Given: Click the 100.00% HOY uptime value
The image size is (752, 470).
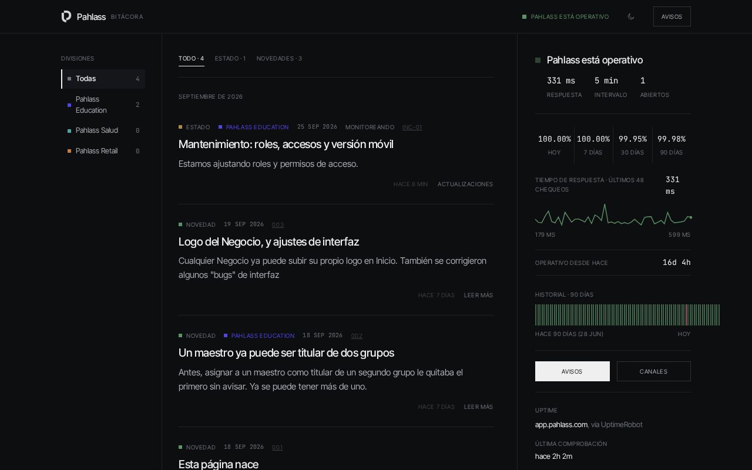Looking at the screenshot, I should point(555,139).
